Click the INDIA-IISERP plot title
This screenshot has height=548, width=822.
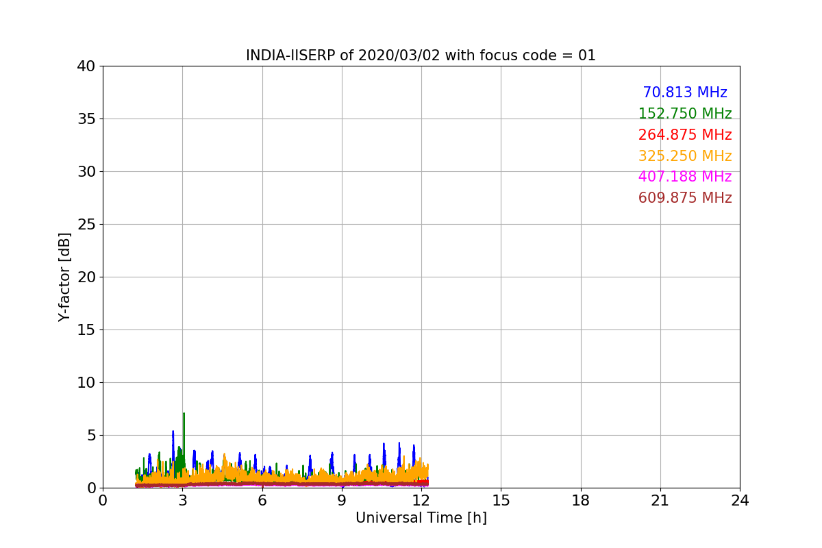coord(421,55)
